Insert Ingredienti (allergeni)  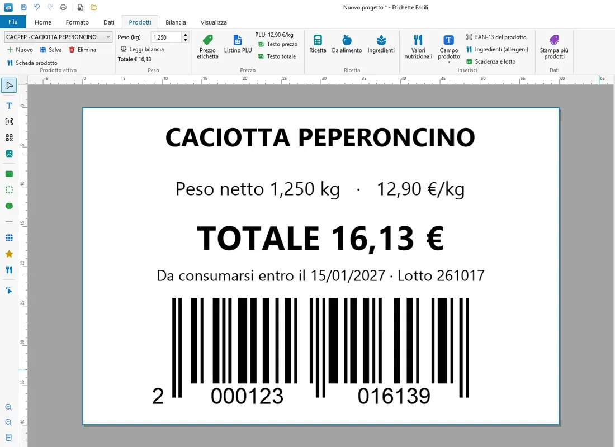click(x=497, y=49)
